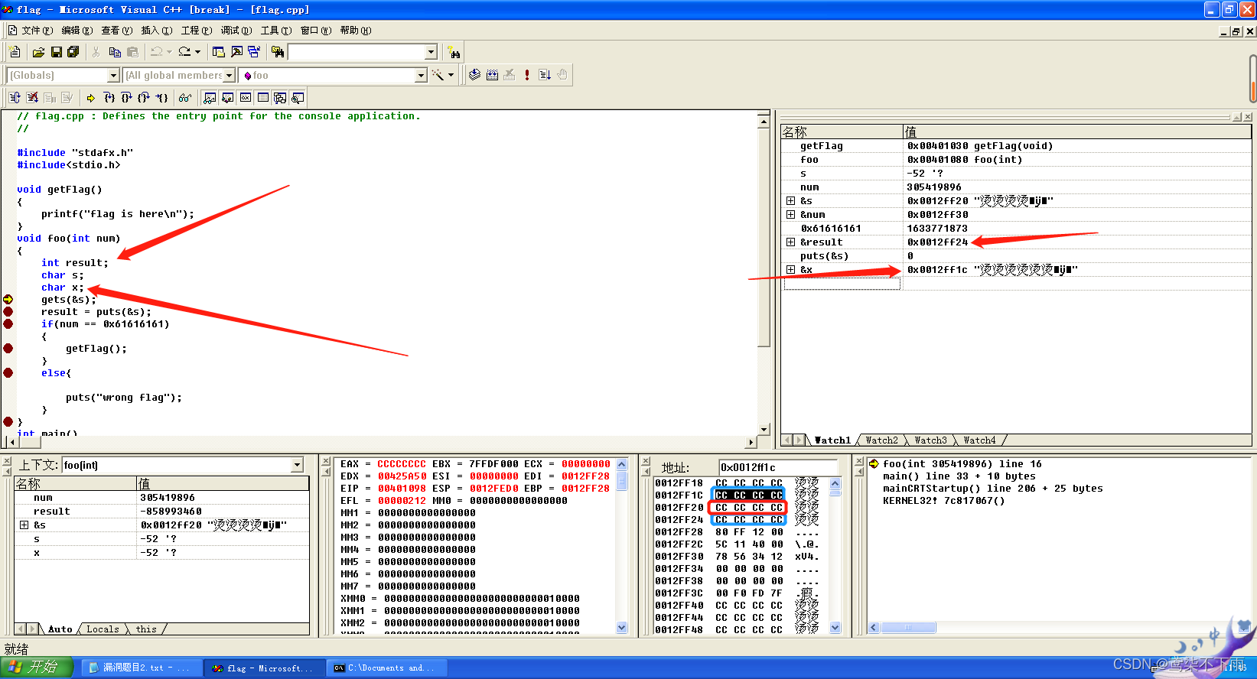This screenshot has height=679, width=1257.
Task: Toggle the Call Stack window button
Action: point(280,97)
